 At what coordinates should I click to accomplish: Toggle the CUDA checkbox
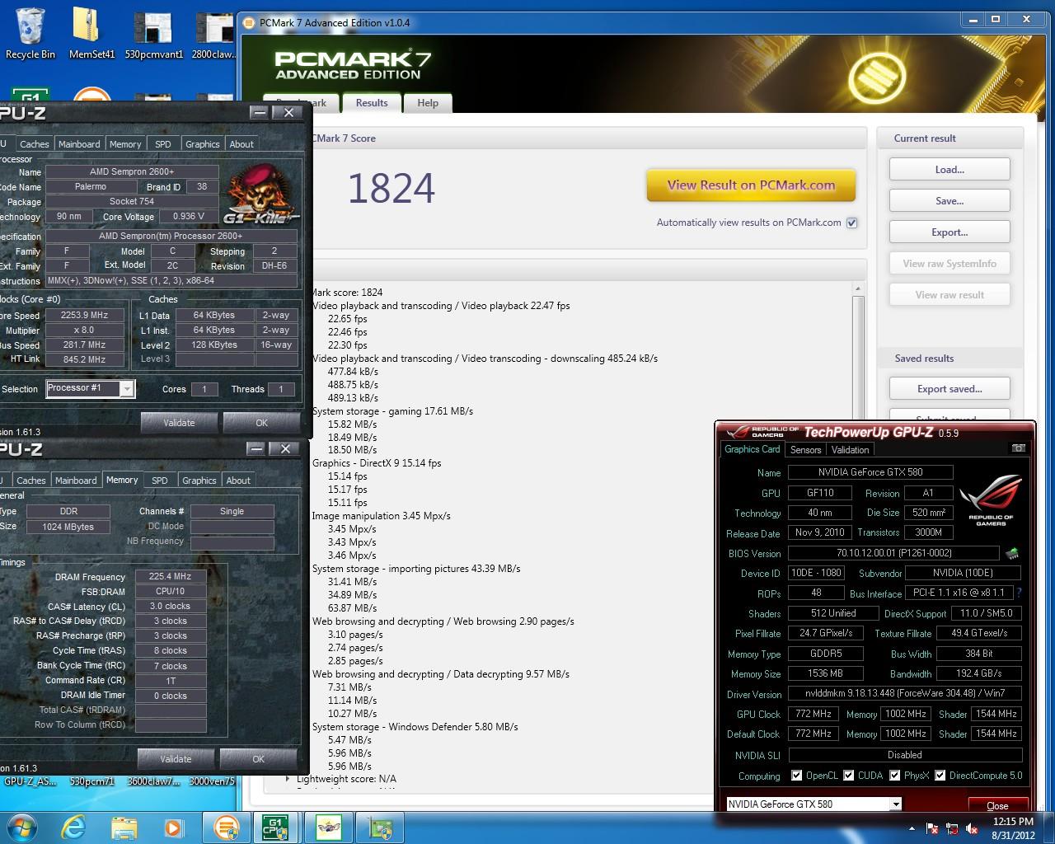(x=848, y=775)
